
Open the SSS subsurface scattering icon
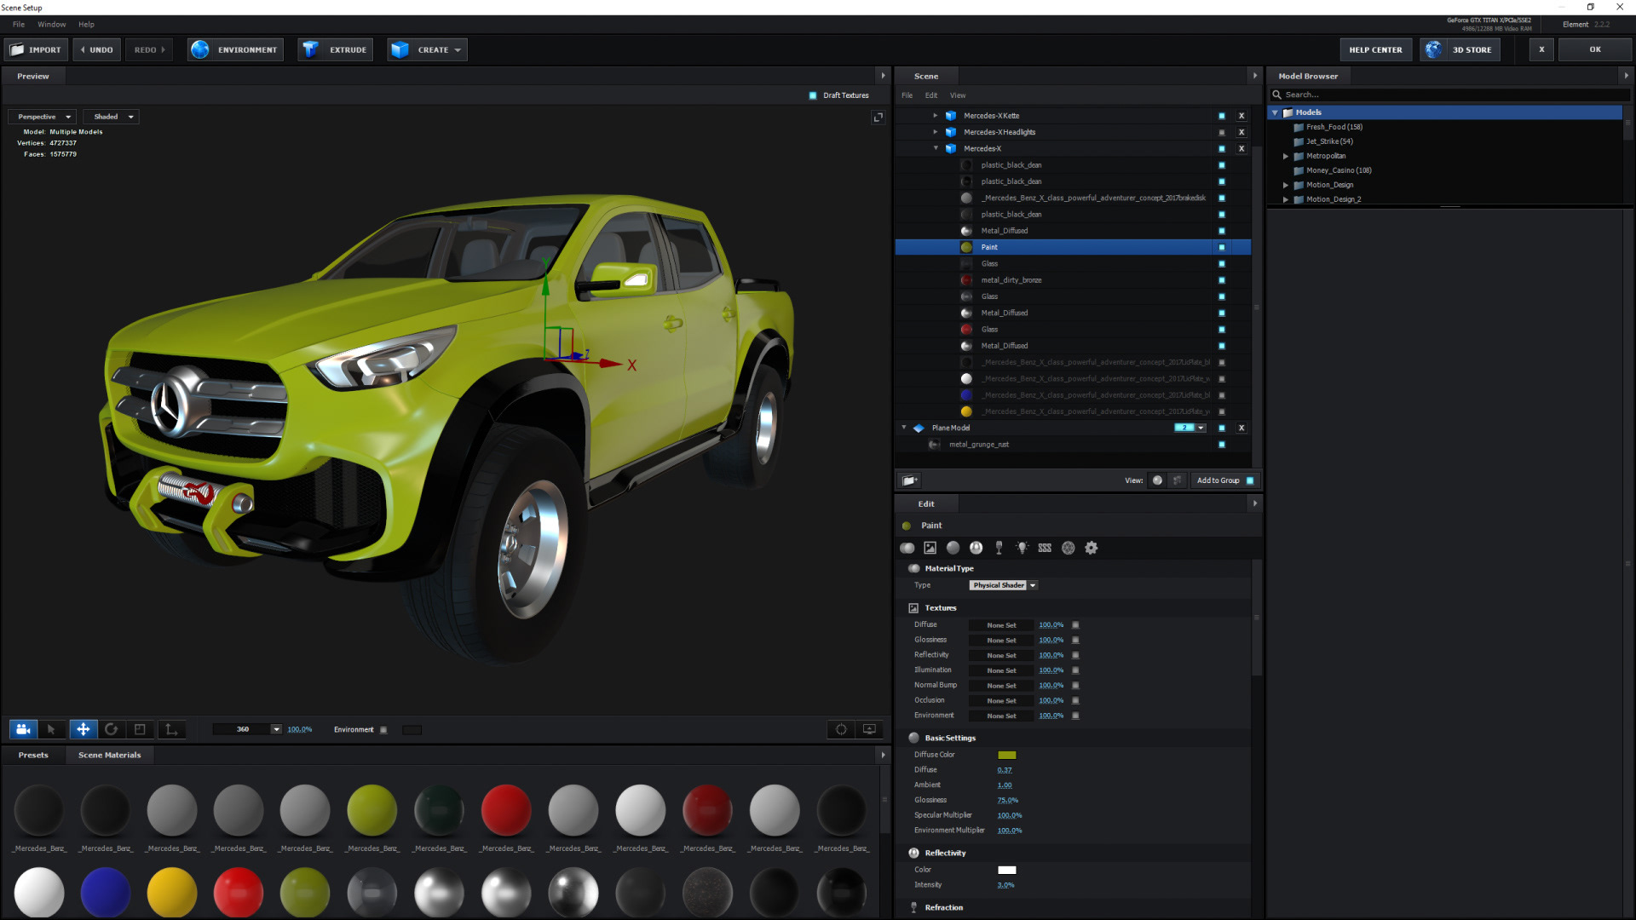tap(1045, 548)
